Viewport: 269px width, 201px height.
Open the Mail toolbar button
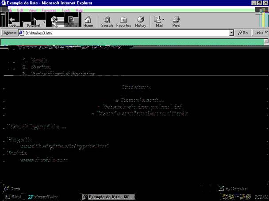pyautogui.click(x=159, y=21)
